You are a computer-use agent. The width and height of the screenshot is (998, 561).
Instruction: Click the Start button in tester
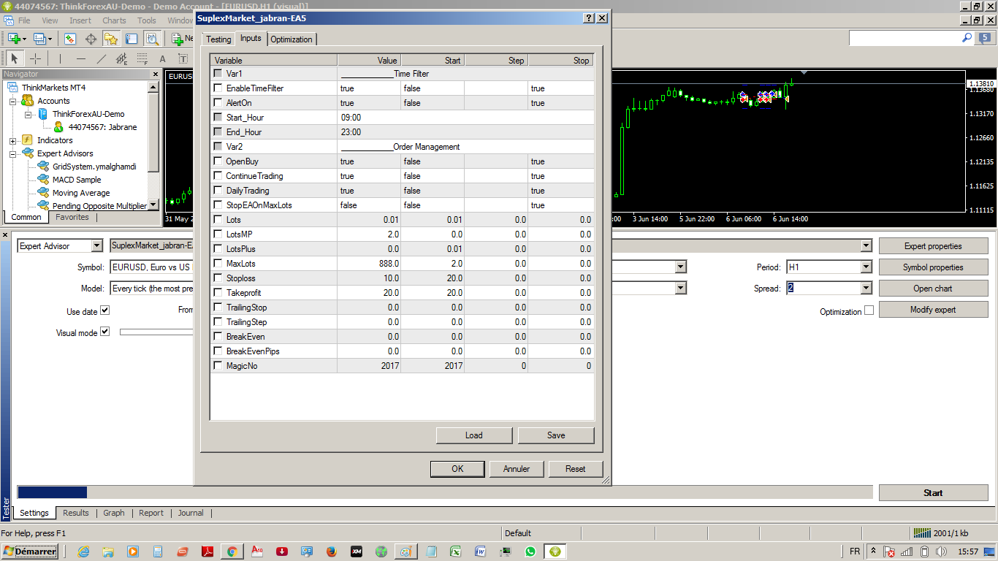[x=933, y=493]
